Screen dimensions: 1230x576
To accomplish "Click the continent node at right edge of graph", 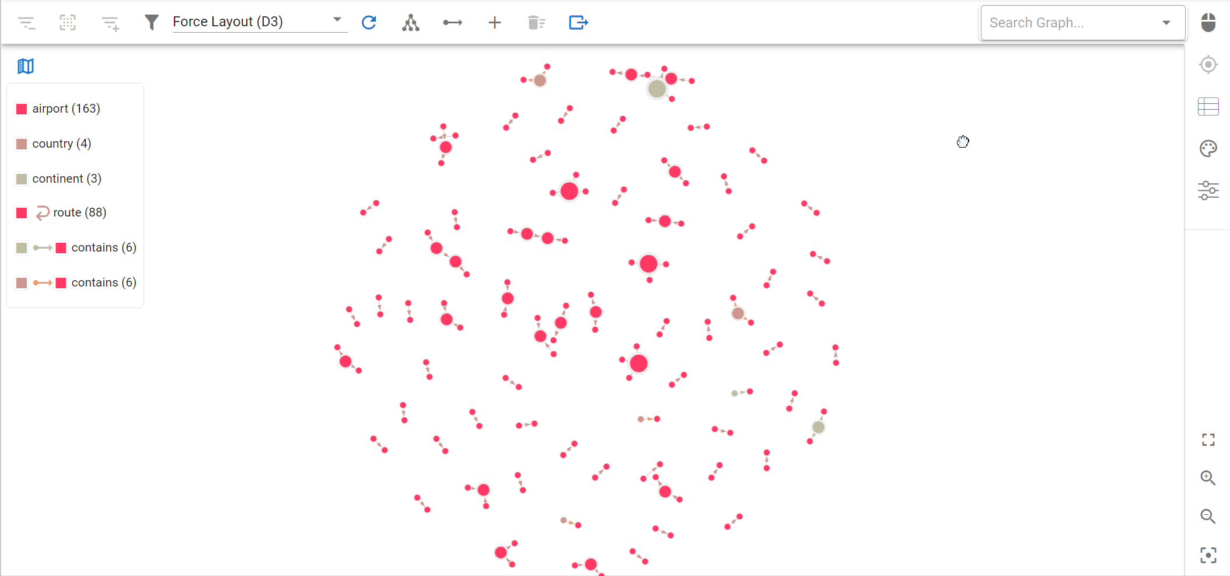I will pos(819,427).
